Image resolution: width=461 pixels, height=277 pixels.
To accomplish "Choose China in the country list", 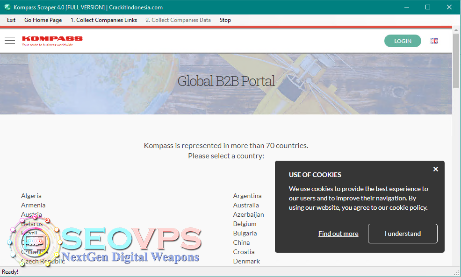I will point(241,242).
